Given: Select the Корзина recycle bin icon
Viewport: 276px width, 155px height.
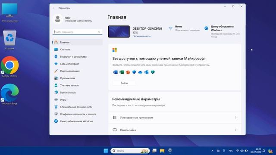Looking at the screenshot, I should (9, 40).
